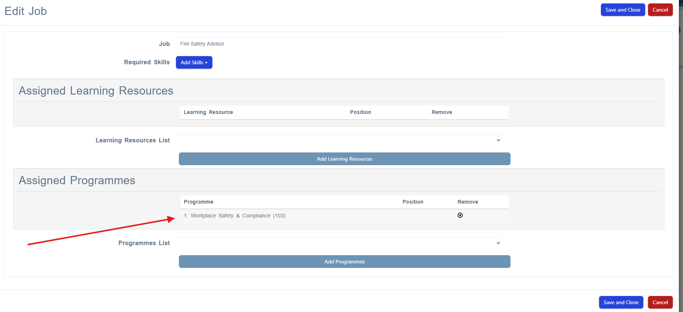Expand the Learning Resources List dropdown
Screen dimensions: 683x312
click(x=339, y=140)
